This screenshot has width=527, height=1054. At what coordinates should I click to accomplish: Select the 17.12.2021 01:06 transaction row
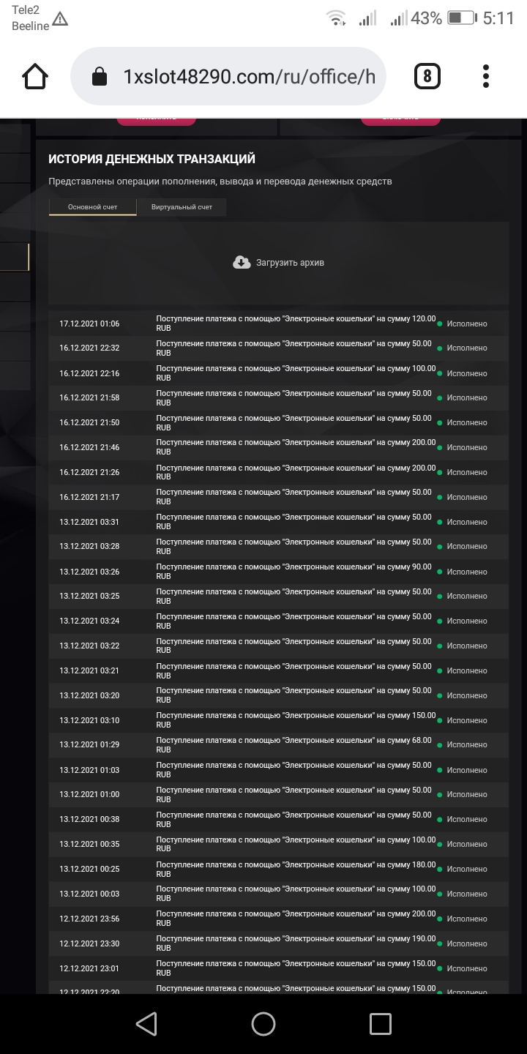click(278, 324)
